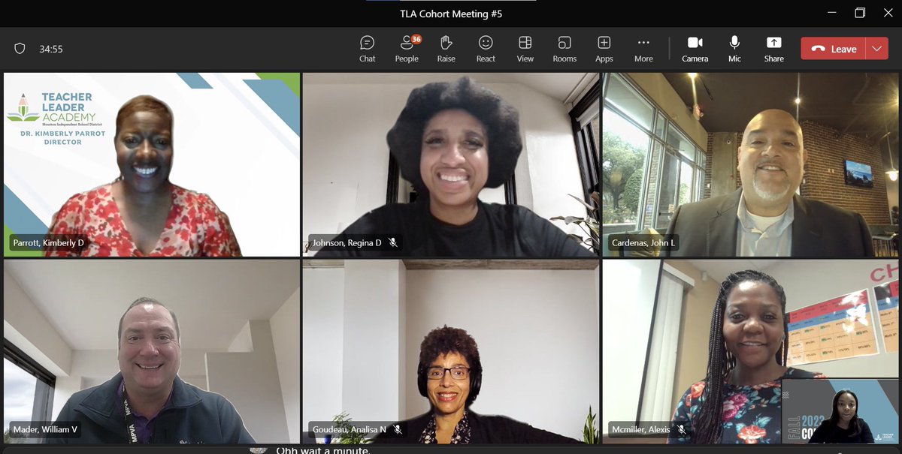
Task: Open breakout Rooms
Action: tap(565, 49)
